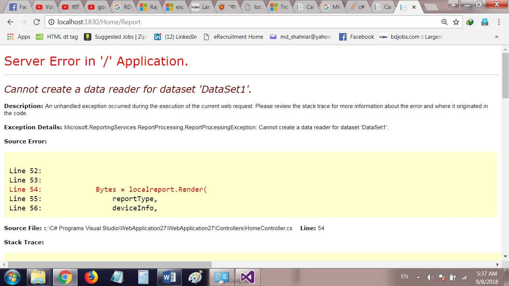View site information icon before localhost URL
The image size is (509, 286).
[x=51, y=22]
